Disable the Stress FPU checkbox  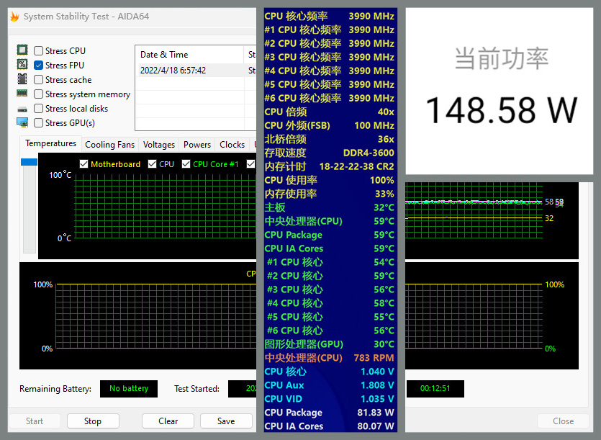point(38,65)
